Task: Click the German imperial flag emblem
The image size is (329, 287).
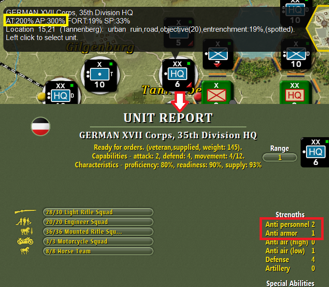Action: click(41, 126)
